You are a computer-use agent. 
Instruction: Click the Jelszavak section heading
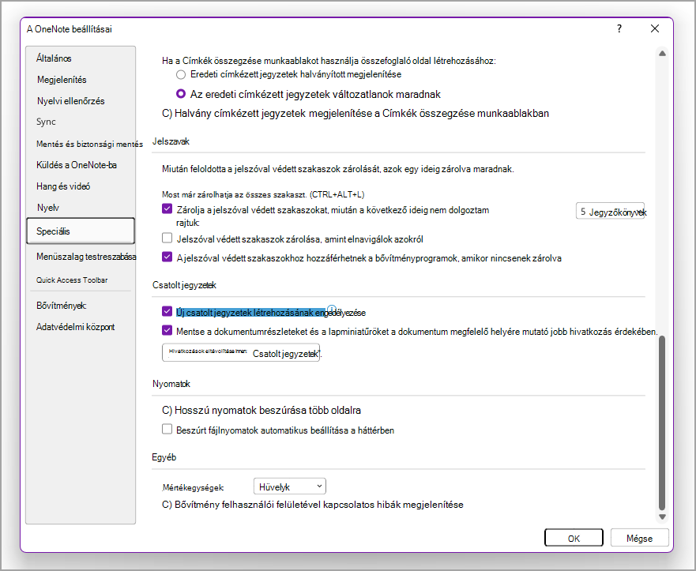[x=171, y=141]
